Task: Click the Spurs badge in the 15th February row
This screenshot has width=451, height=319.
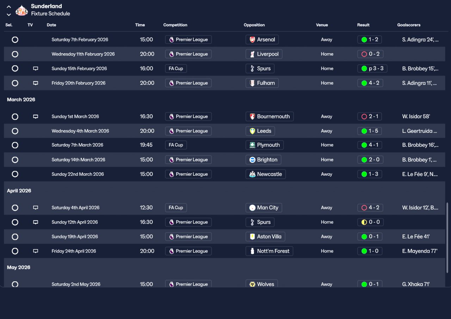Action: coord(252,69)
